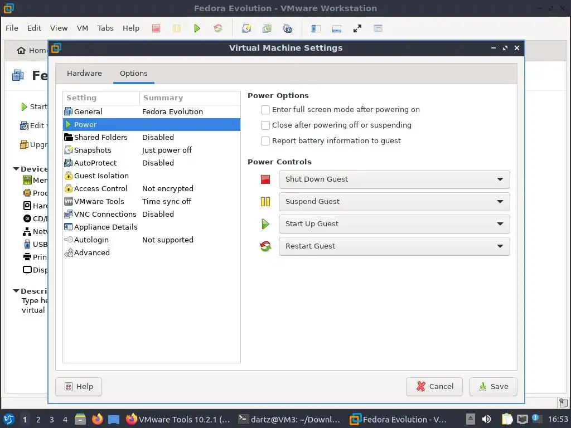Open the Help menu in menu bar

(x=130, y=28)
